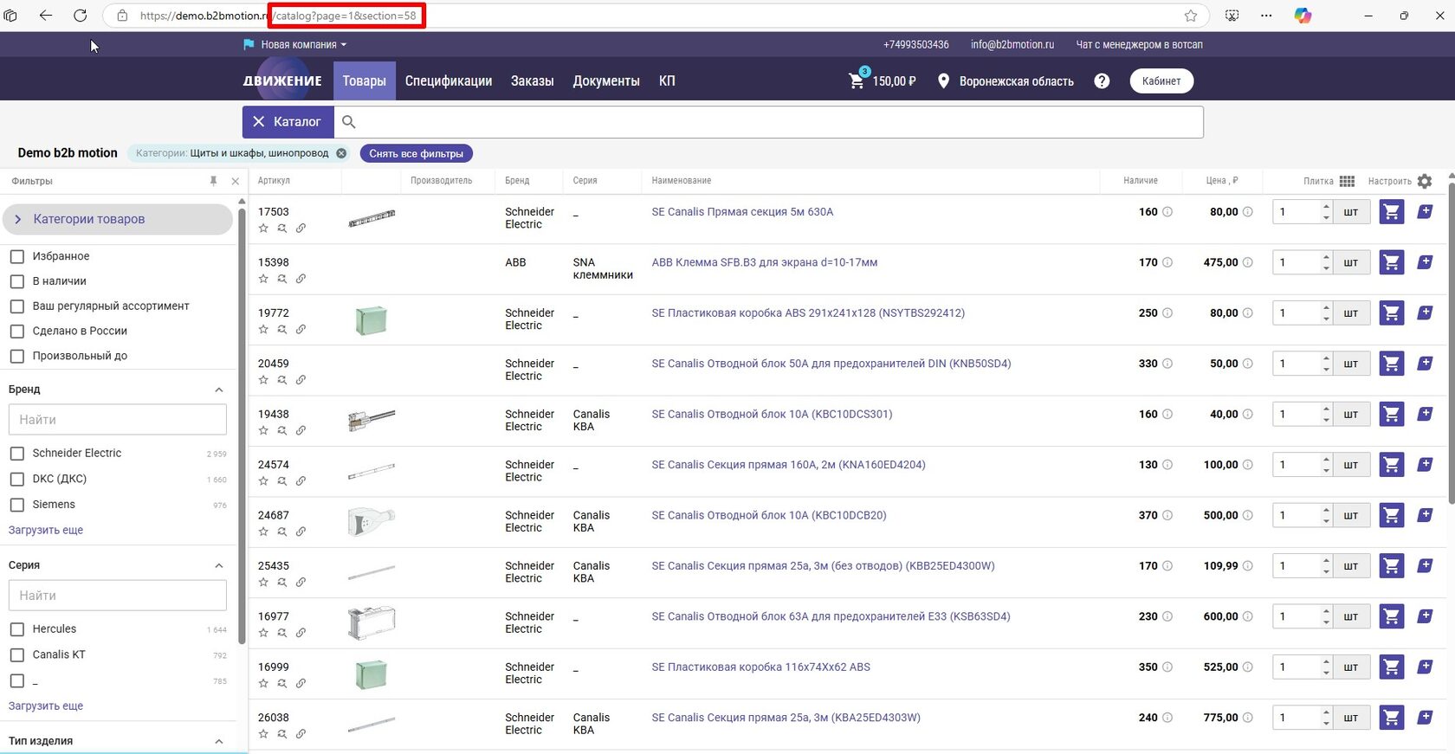Load more brands under Siemens
The width and height of the screenshot is (1455, 754).
point(46,530)
